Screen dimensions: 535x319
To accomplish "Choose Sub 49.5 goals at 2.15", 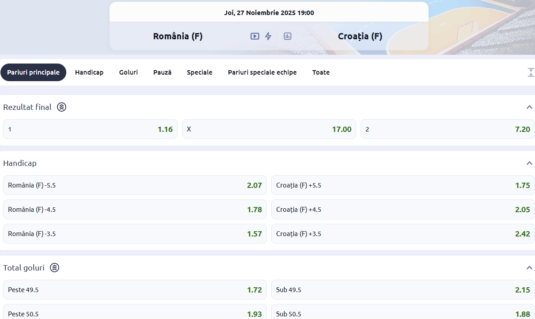I will point(402,290).
